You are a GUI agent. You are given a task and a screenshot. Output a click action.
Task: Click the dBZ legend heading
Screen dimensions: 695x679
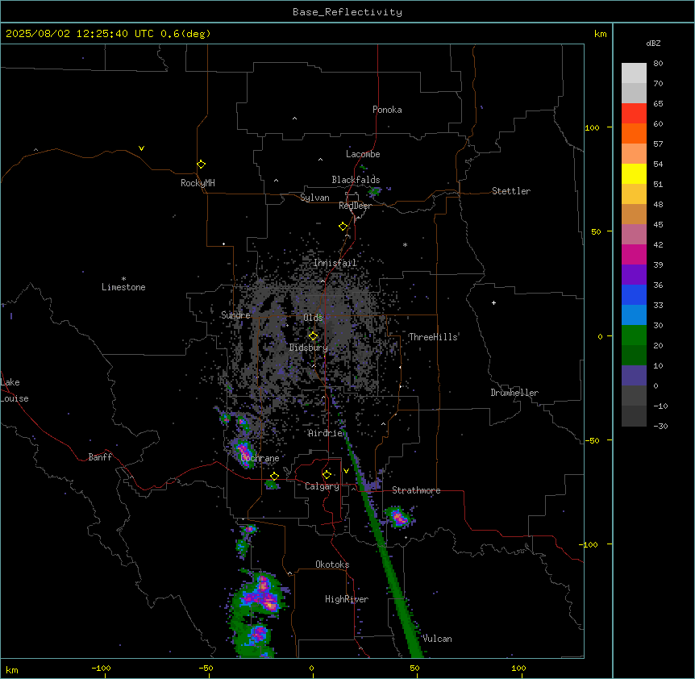tap(653, 44)
